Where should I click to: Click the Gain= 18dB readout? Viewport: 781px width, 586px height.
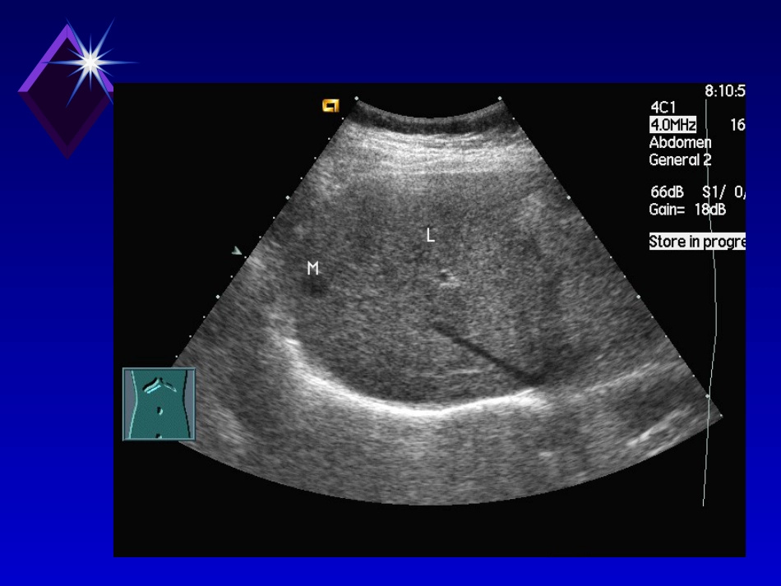coord(687,210)
